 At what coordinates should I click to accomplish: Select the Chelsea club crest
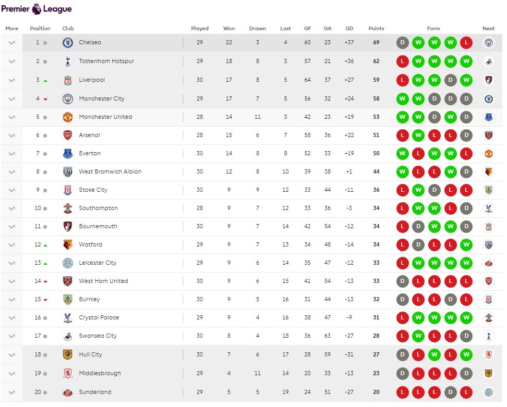click(68, 43)
